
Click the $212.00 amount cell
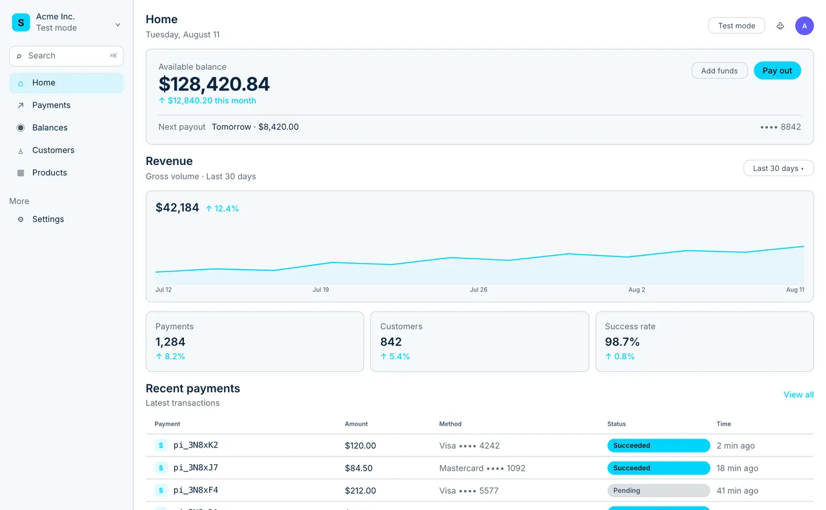[361, 491]
